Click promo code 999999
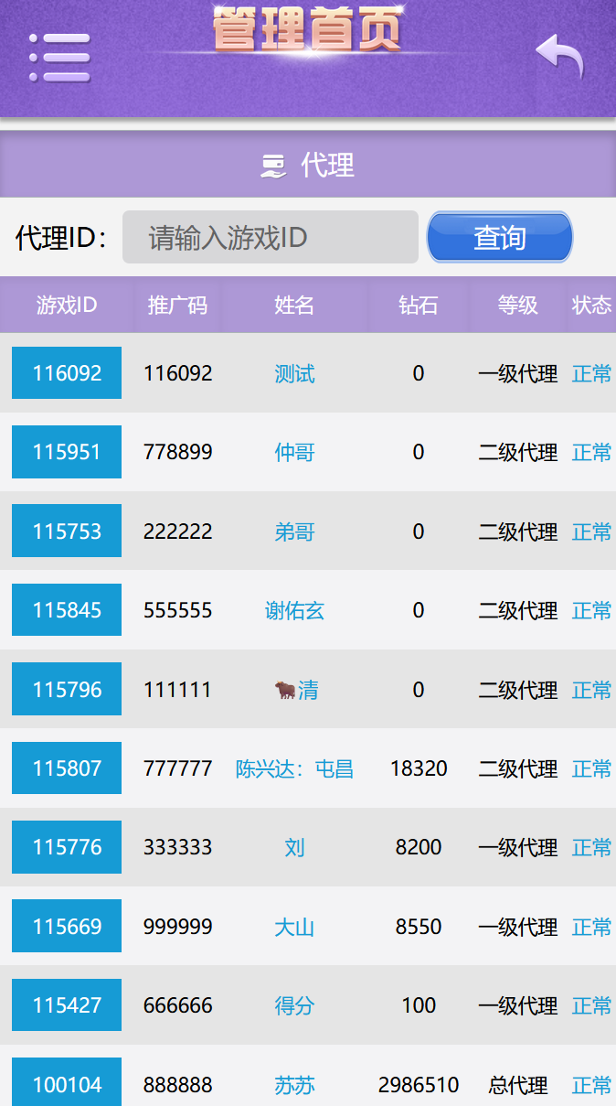The height and width of the screenshot is (1106, 616). pyautogui.click(x=177, y=927)
